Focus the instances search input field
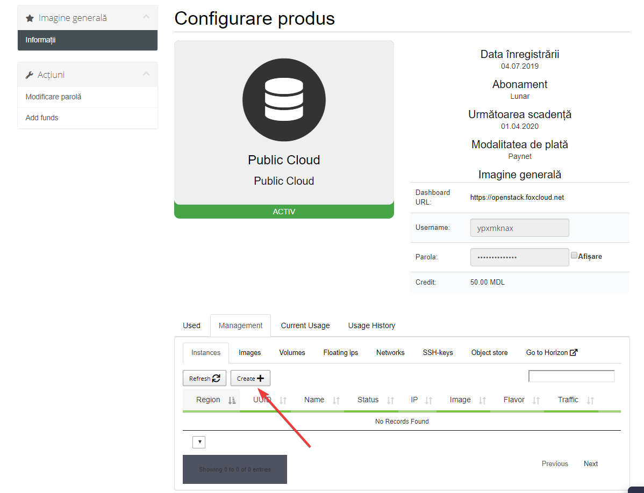Image resolution: width=644 pixels, height=493 pixels. (x=571, y=376)
